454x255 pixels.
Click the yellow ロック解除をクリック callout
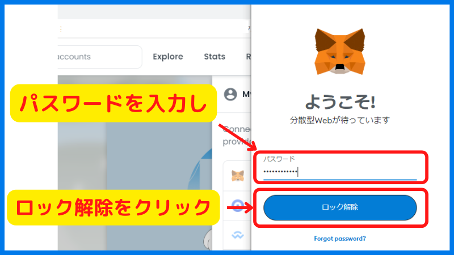pyautogui.click(x=113, y=207)
